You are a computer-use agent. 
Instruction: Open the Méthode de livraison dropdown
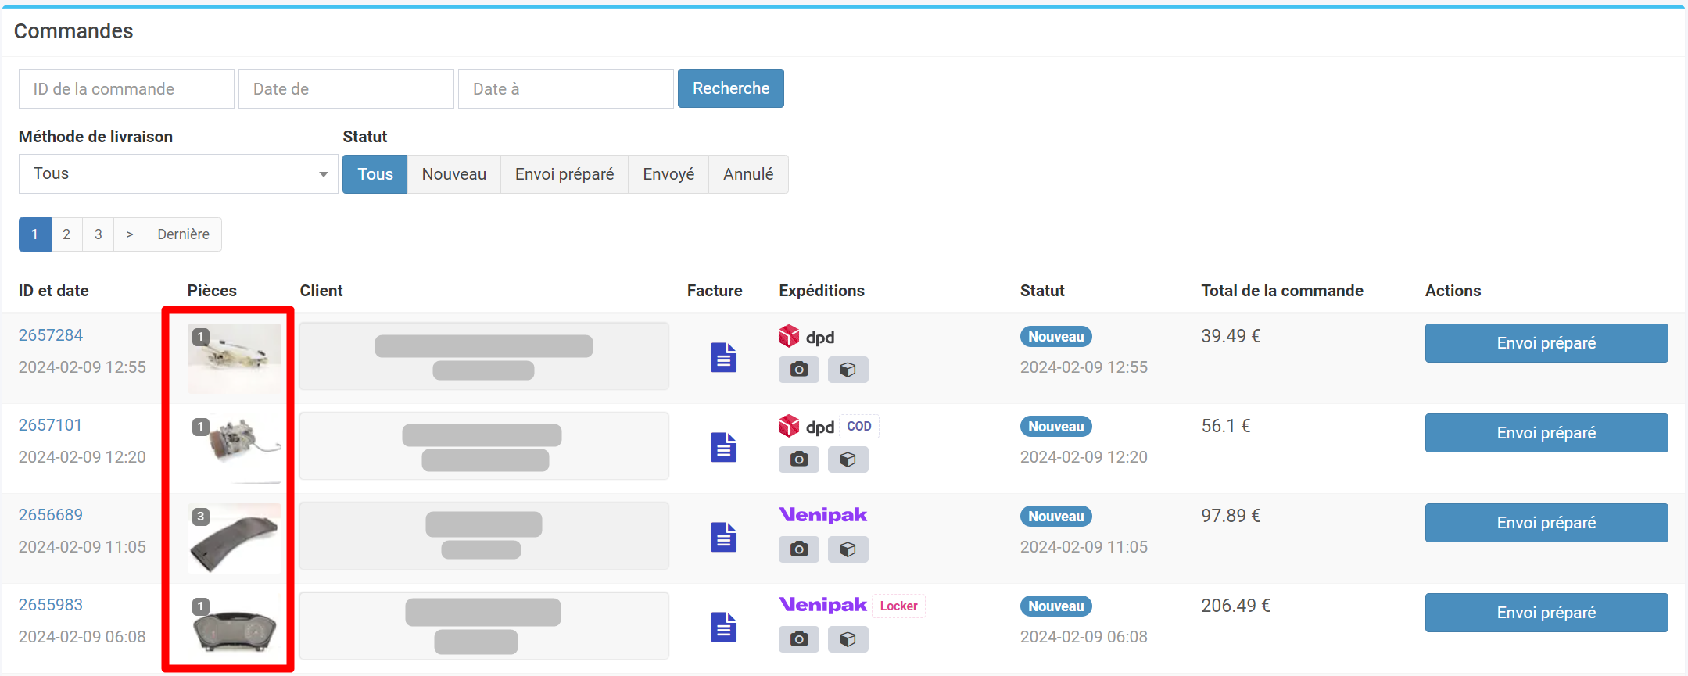tap(178, 174)
